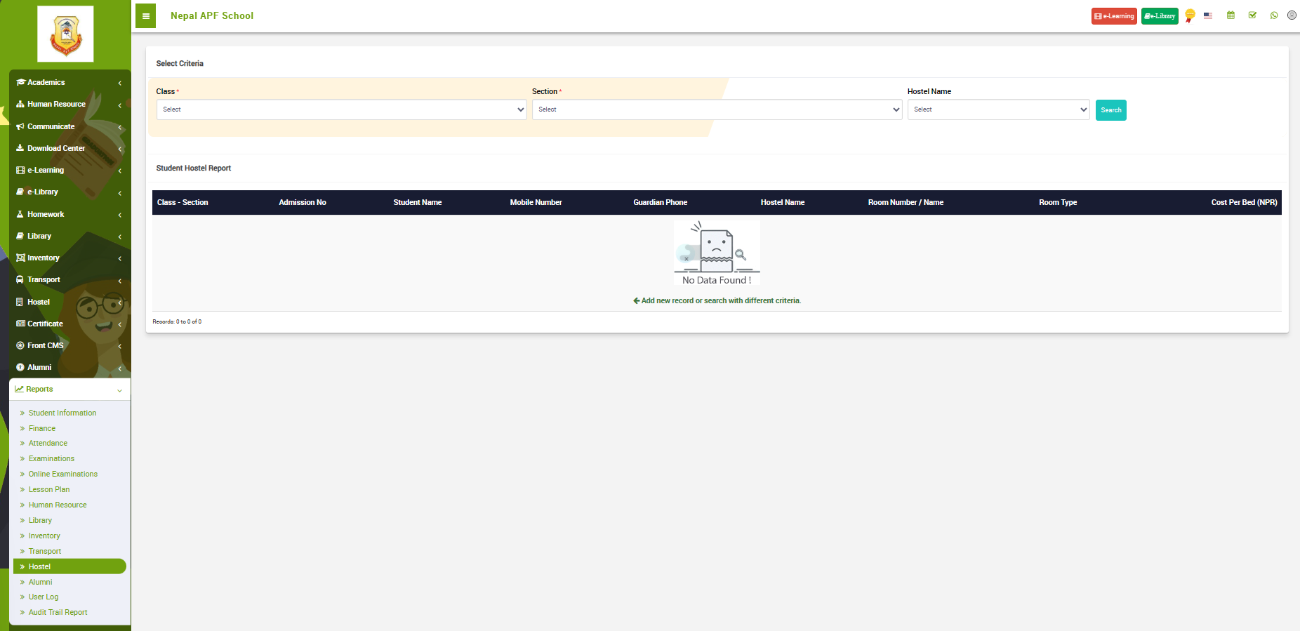Image resolution: width=1300 pixels, height=631 pixels.
Task: Click the red e-Learning button
Action: tap(1114, 16)
